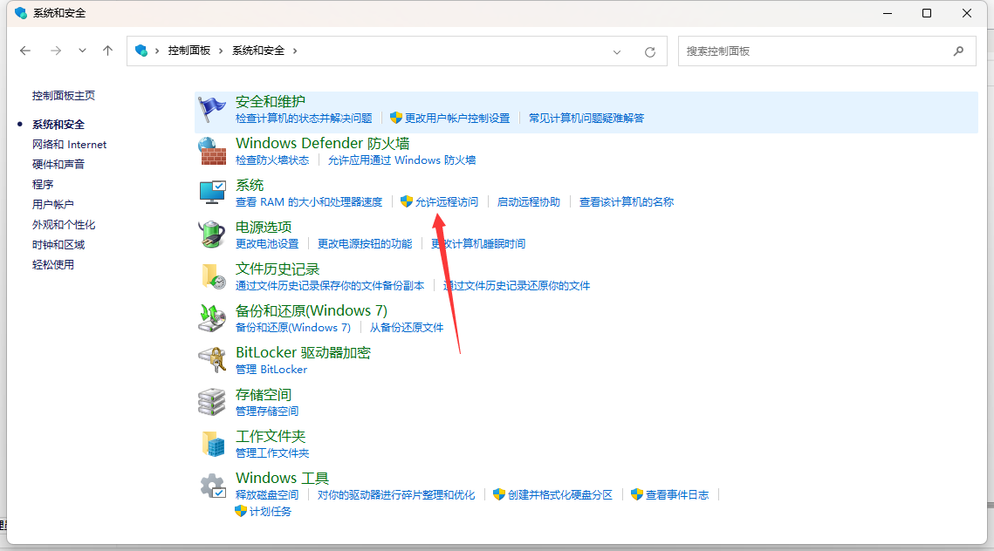
Task: Click the shield icon beside 计划任务
Action: pyautogui.click(x=241, y=511)
